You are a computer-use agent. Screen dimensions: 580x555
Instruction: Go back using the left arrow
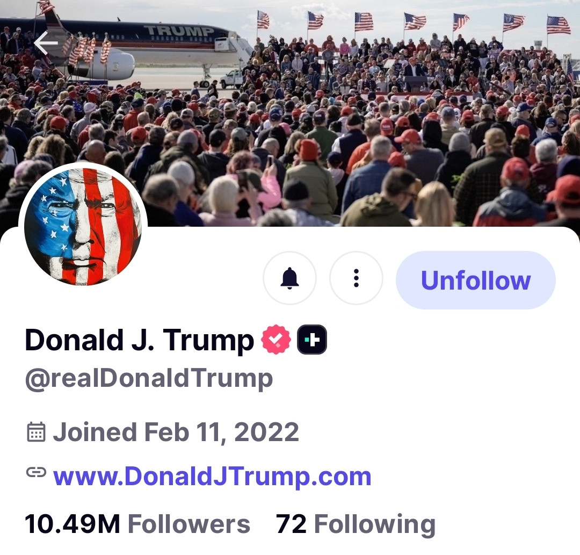click(46, 44)
